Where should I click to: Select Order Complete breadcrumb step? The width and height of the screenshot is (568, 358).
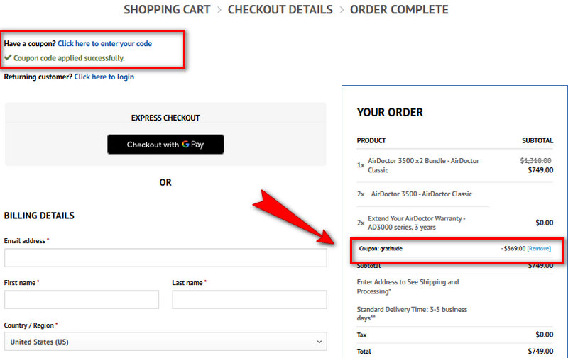[x=399, y=10]
